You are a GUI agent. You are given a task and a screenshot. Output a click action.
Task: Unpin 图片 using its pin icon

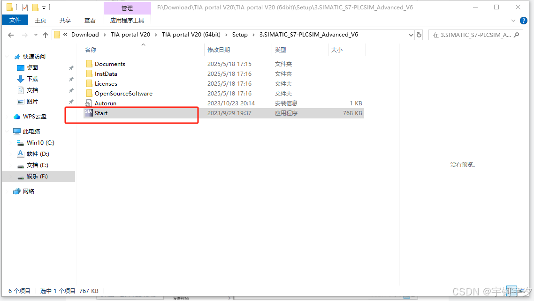pyautogui.click(x=71, y=102)
